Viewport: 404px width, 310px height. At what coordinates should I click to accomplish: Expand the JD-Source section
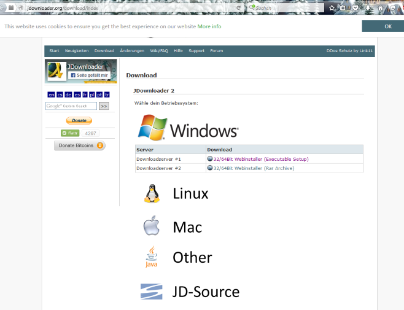[206, 292]
